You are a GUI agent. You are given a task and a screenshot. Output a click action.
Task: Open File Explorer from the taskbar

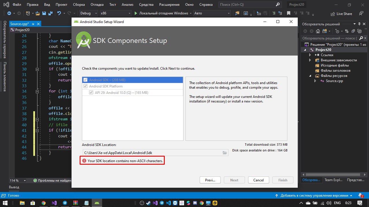(22, 203)
